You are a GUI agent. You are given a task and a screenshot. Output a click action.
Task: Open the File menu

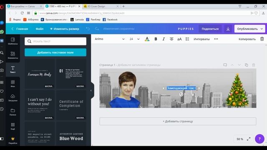pyautogui.click(x=40, y=29)
